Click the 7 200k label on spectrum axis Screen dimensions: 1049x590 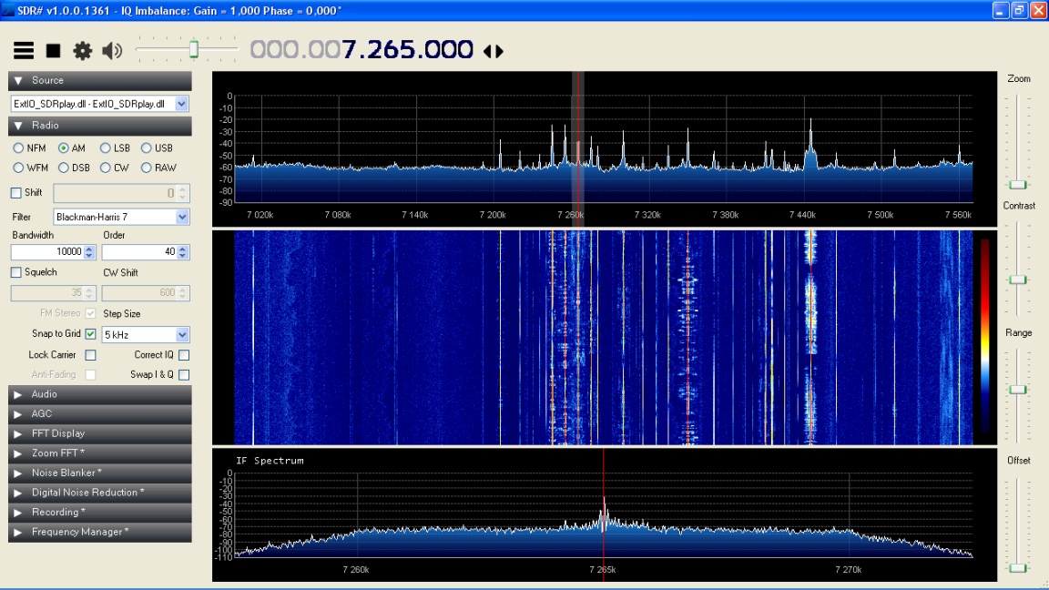pyautogui.click(x=493, y=215)
